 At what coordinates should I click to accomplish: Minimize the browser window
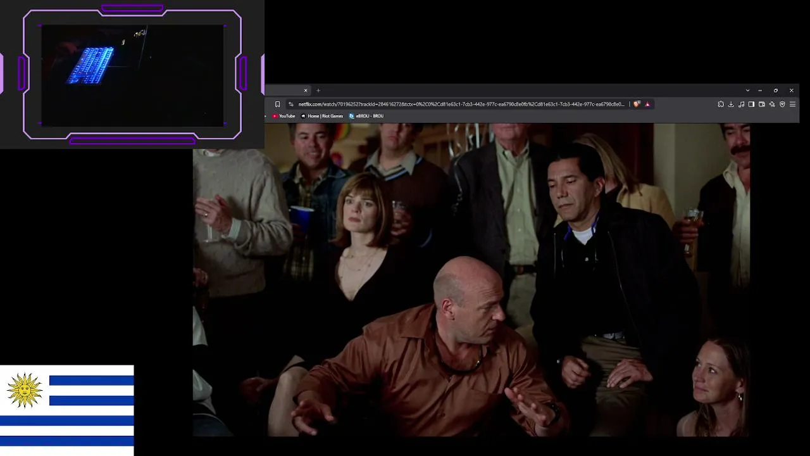[x=760, y=91]
